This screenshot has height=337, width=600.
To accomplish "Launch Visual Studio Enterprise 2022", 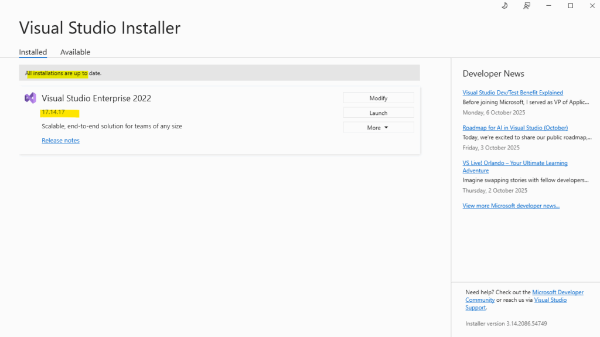I will 379,113.
